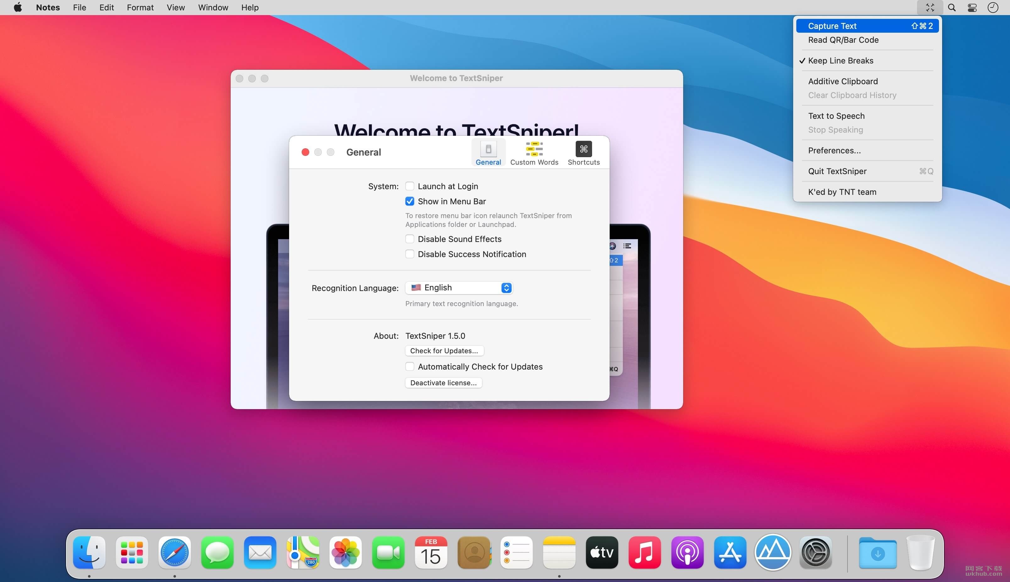
Task: Open Control Center in menu bar
Action: 972,8
